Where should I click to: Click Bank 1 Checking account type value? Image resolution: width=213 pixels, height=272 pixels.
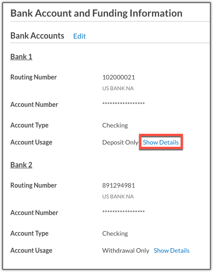[x=115, y=125]
